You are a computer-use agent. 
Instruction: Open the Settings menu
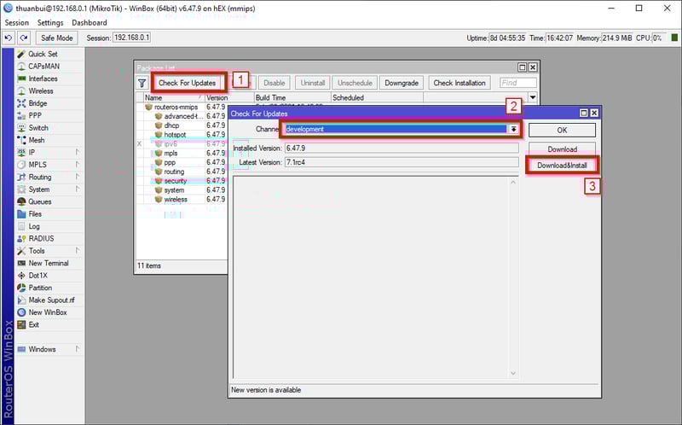50,22
